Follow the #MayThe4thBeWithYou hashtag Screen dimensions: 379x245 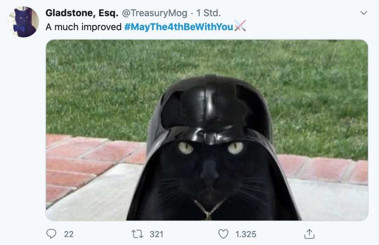coord(178,27)
